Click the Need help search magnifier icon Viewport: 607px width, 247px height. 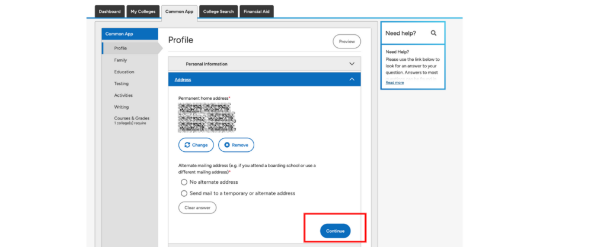tap(433, 33)
